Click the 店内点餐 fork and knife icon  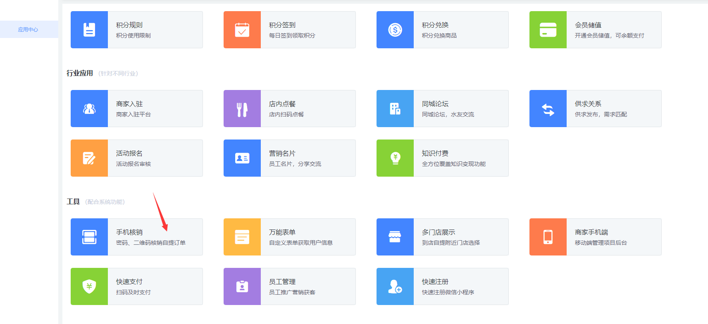(242, 109)
